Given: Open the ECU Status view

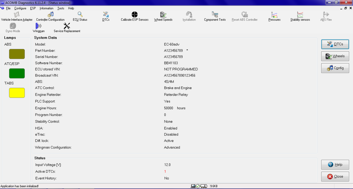Looking at the screenshot, I should tap(80, 17).
